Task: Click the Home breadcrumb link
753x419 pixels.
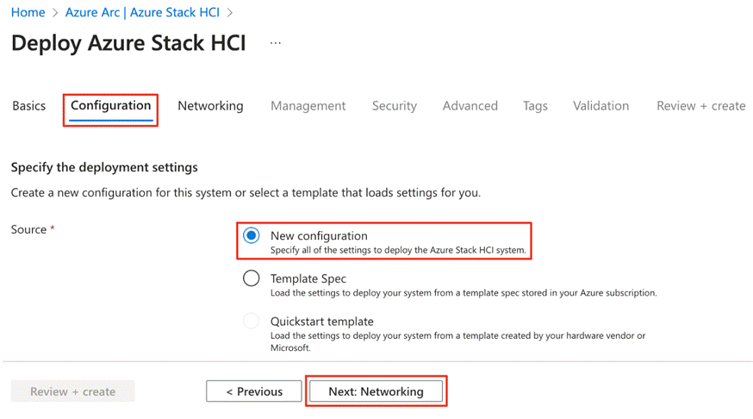Action: 28,13
